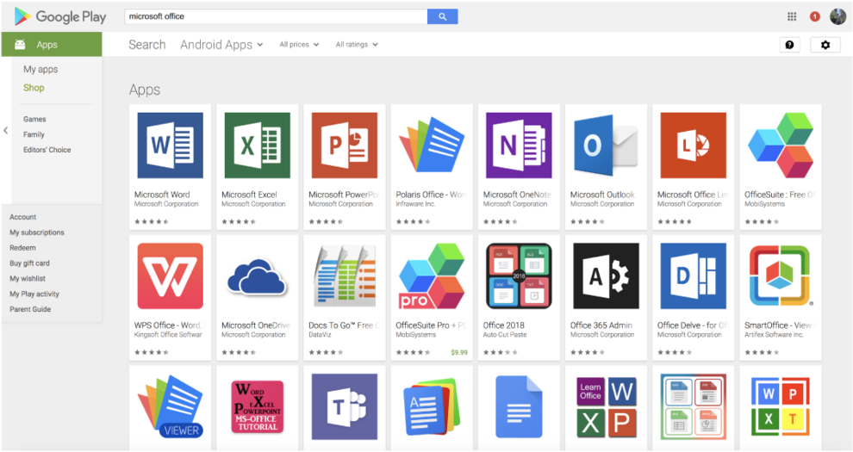
Task: Click the Microsoft Outlook title text
Action: (602, 195)
